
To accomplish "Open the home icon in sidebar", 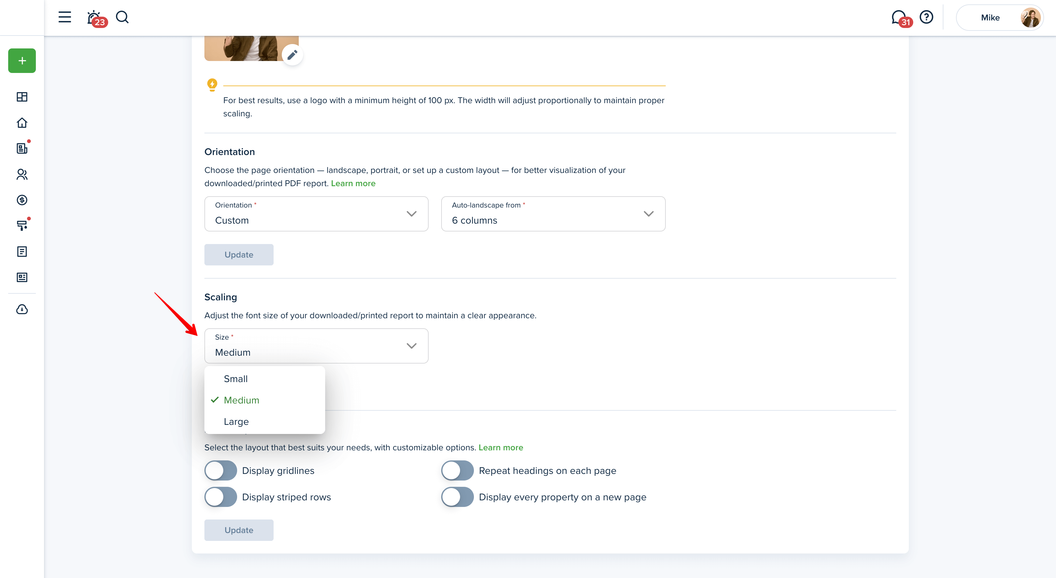I will click(x=22, y=123).
